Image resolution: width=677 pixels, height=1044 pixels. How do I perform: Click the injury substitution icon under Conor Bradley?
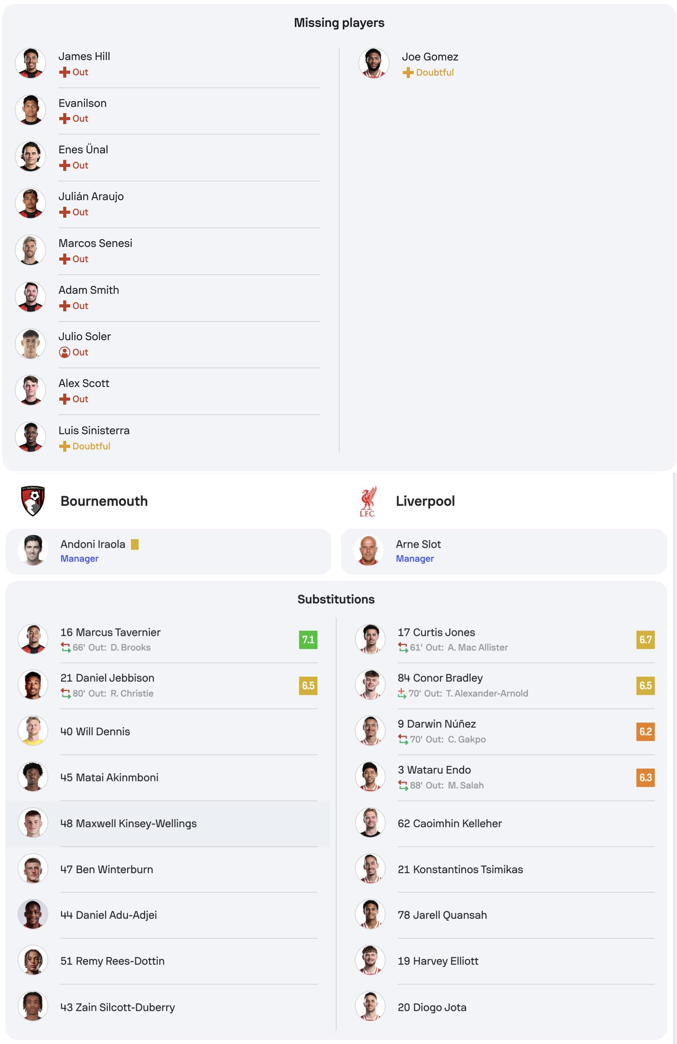click(402, 693)
